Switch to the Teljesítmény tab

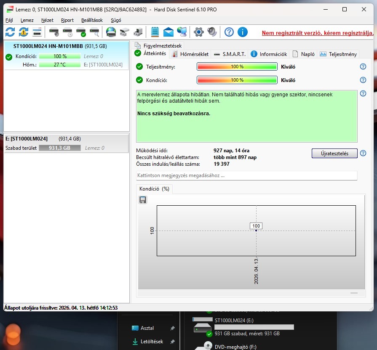click(x=338, y=54)
